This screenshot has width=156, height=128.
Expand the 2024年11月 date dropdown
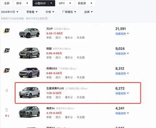(x=9, y=12)
